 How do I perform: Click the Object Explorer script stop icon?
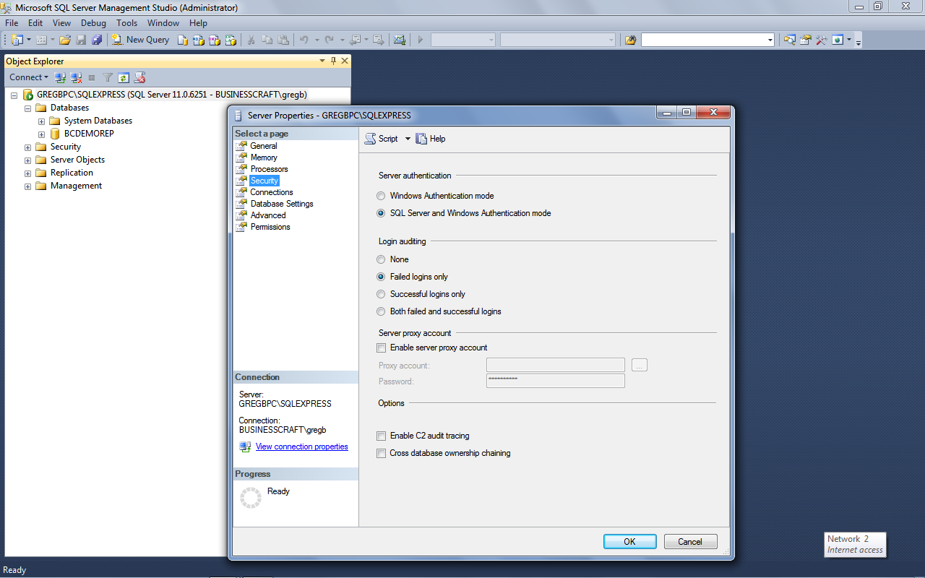coord(139,77)
